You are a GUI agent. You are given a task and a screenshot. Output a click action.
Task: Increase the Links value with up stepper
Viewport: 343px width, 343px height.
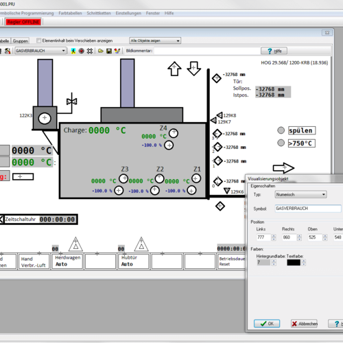274,236
